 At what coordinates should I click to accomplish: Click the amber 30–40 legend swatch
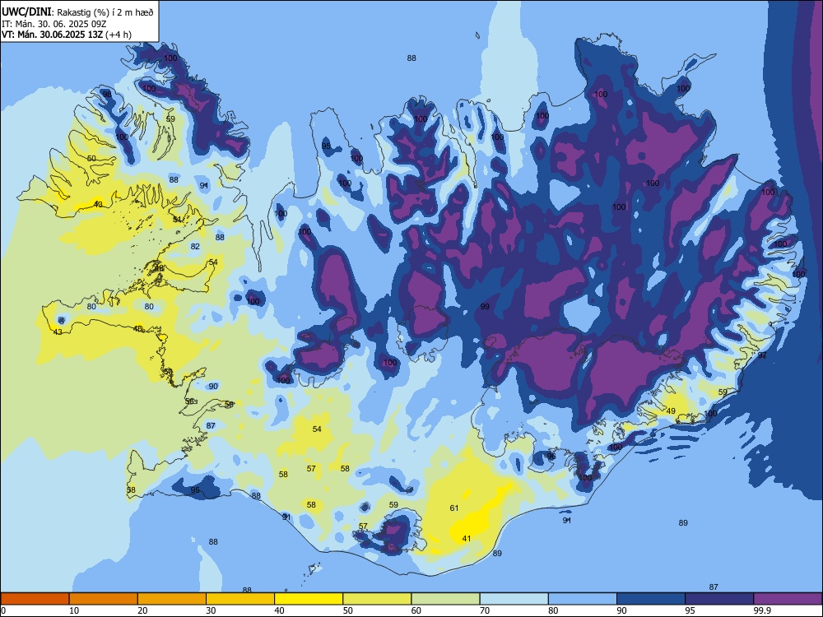tap(240, 599)
